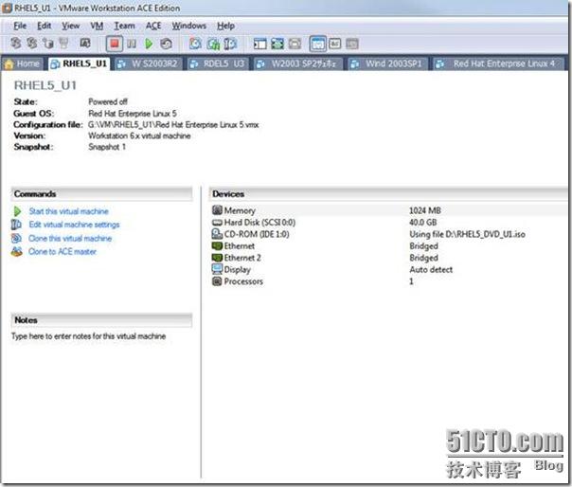
Task: Click Clone this virtual machine link
Action: click(70, 239)
